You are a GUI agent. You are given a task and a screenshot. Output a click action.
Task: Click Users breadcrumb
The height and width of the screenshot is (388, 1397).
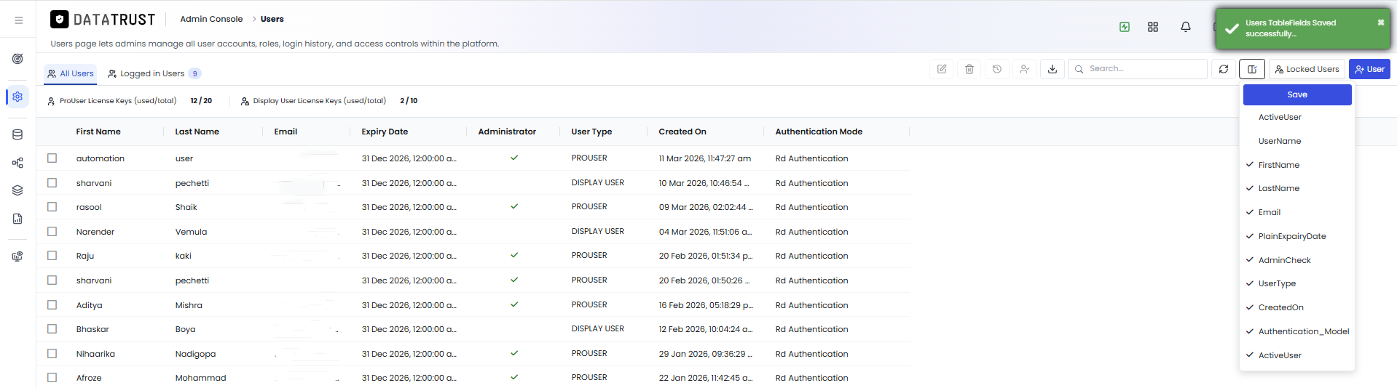click(272, 19)
